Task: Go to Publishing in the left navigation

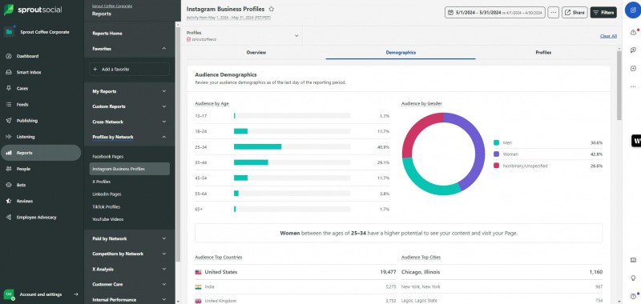Action: click(x=27, y=121)
